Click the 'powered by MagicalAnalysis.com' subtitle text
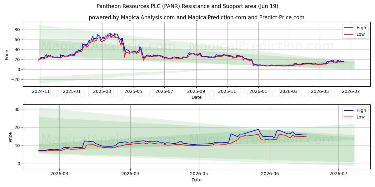The image size is (375, 187). pos(131,17)
